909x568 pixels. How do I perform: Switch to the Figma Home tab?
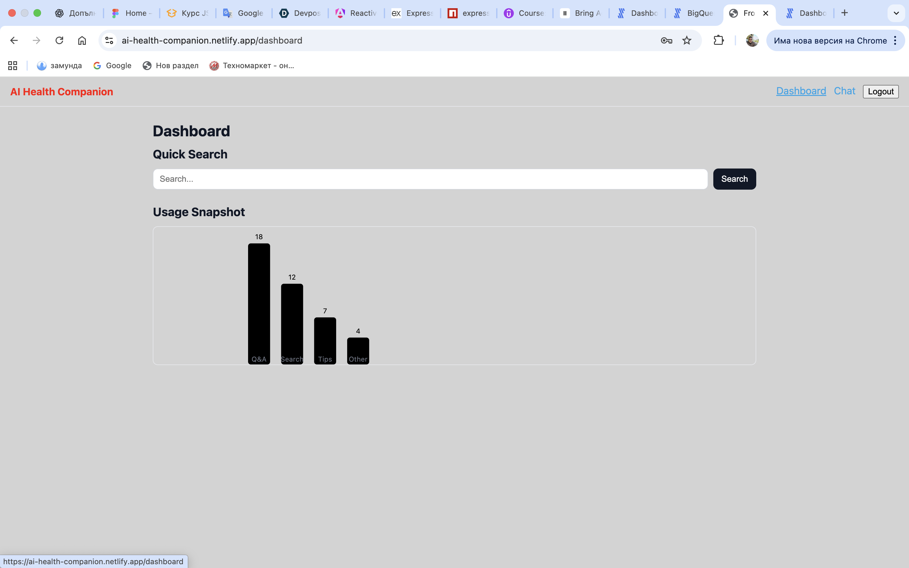132,13
